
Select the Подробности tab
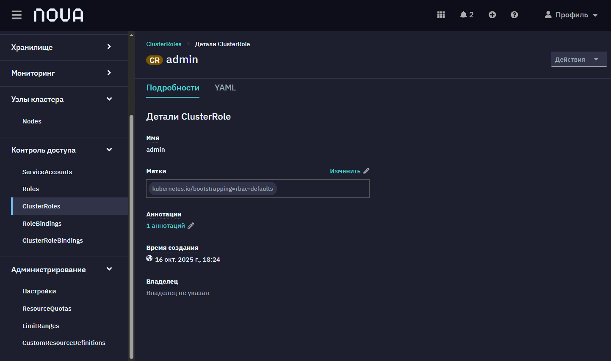click(173, 88)
